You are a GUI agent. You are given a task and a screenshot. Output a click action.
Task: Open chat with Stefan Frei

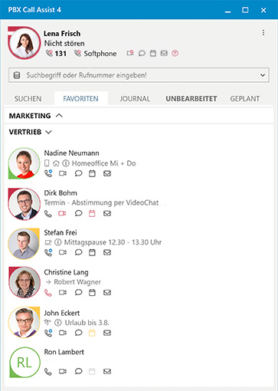click(79, 252)
